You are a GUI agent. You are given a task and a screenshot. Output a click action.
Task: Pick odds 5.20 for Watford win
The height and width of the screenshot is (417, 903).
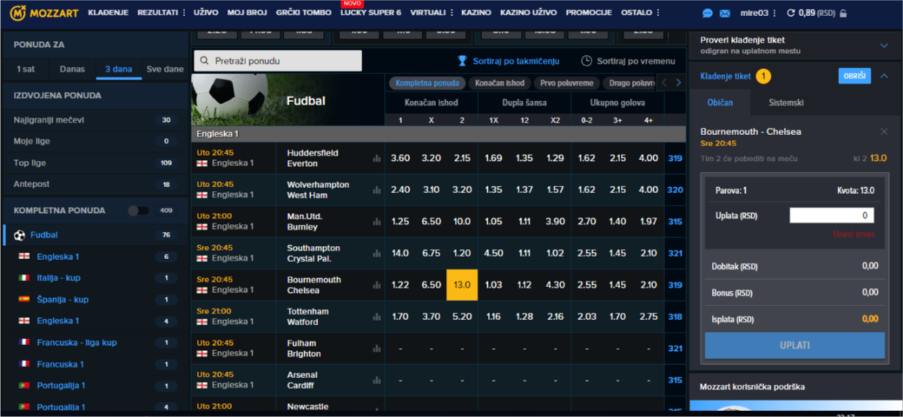tap(462, 316)
